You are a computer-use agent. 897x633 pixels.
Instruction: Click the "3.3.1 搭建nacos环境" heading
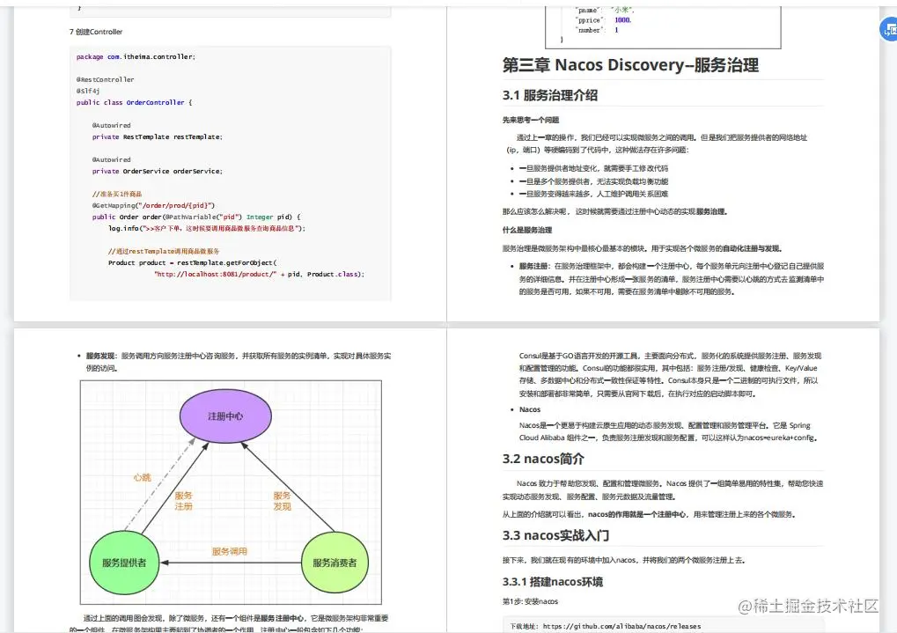point(553,582)
